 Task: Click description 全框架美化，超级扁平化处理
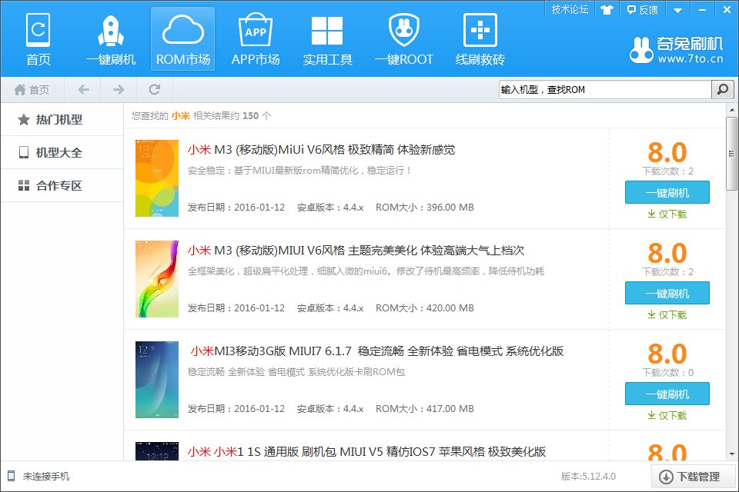pyautogui.click(x=366, y=271)
